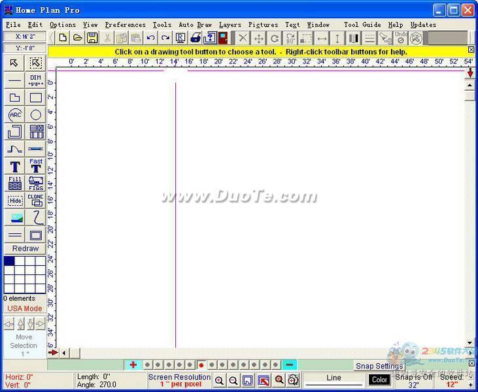Switch the USA Mode units toggle

[x=24, y=308]
